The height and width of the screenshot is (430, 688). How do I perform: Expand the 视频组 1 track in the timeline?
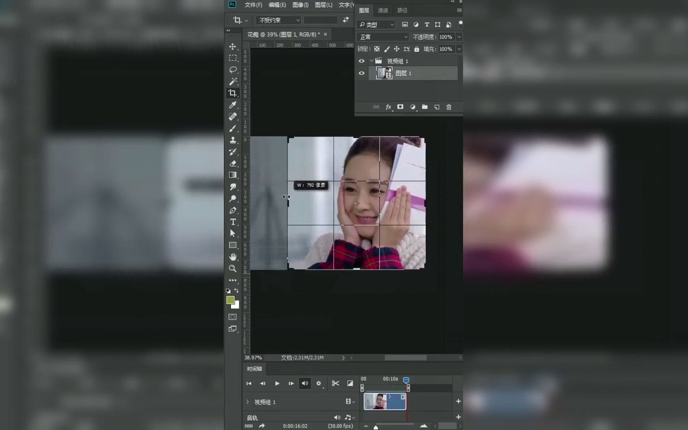(x=248, y=402)
